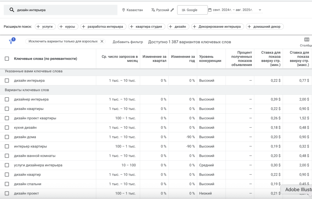Click the Казахстан location pin icon
Viewport: 312px width, 199px height.
124,10
